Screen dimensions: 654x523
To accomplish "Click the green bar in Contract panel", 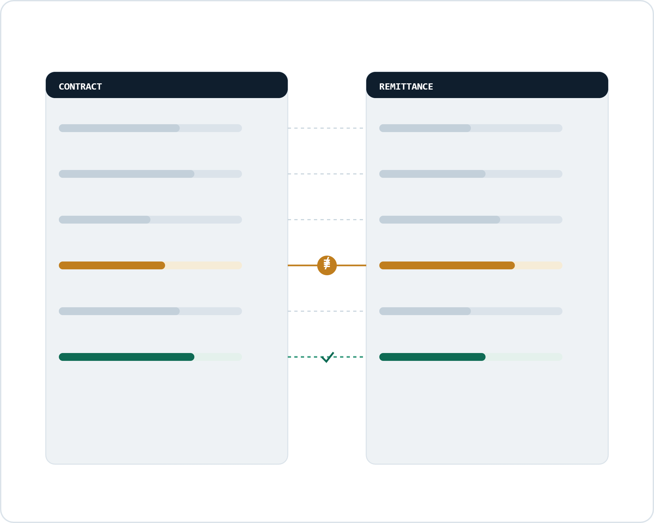I will pyautogui.click(x=127, y=357).
